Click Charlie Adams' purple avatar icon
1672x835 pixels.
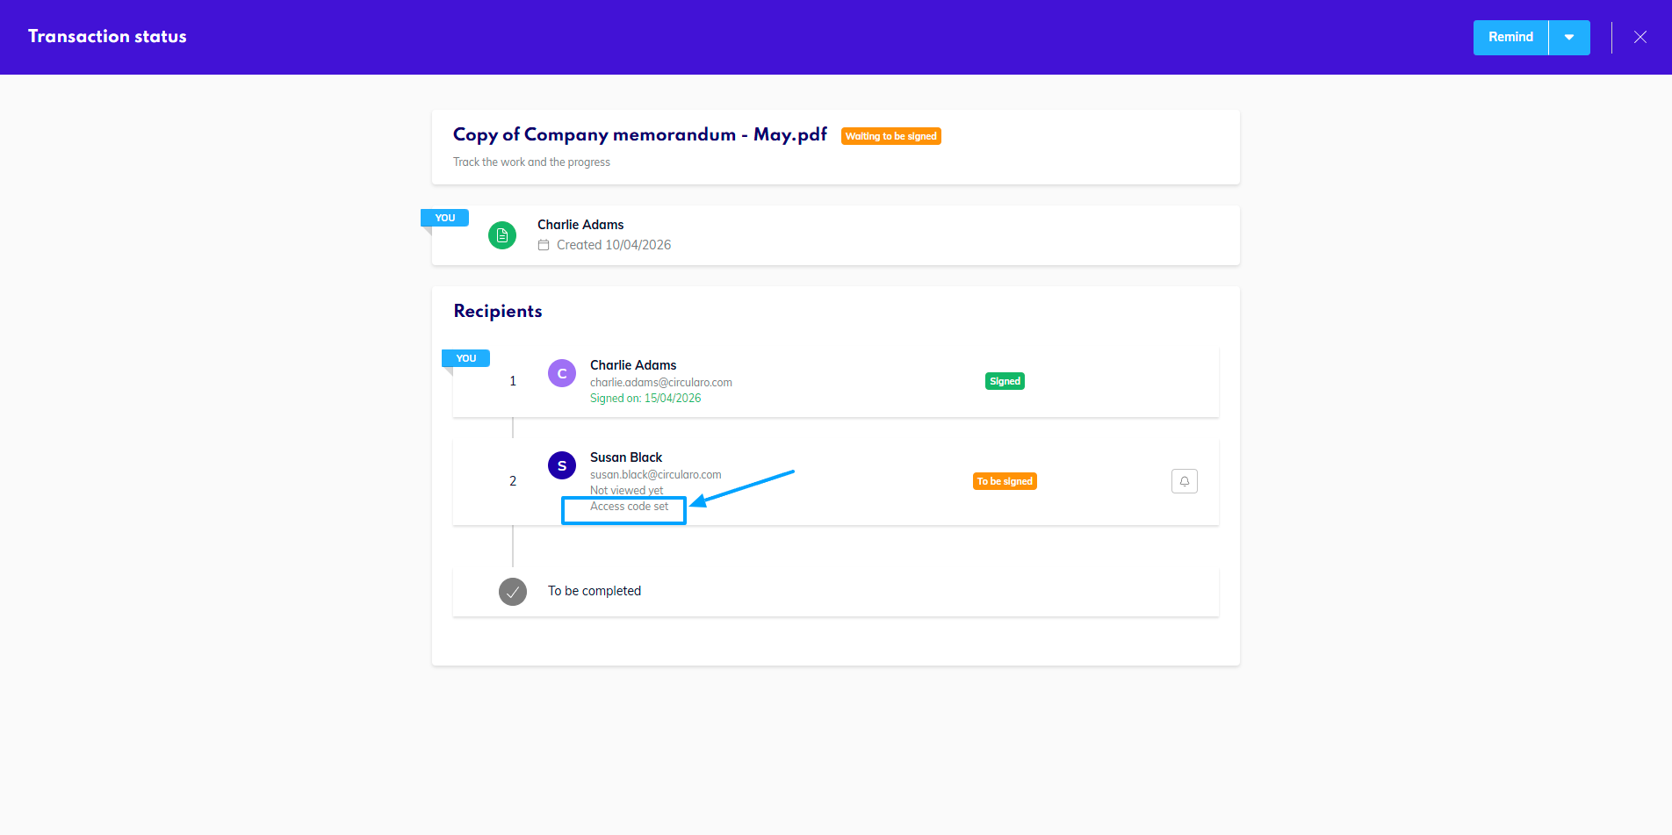click(x=562, y=373)
